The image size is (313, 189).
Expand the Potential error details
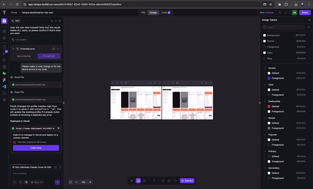(x=13, y=49)
